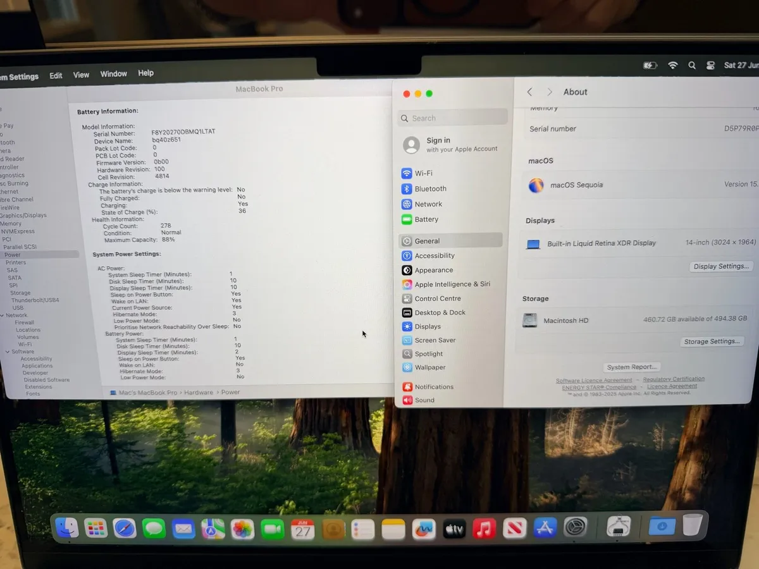Click the battery charging icon in menu bar
759x569 pixels.
pos(650,65)
